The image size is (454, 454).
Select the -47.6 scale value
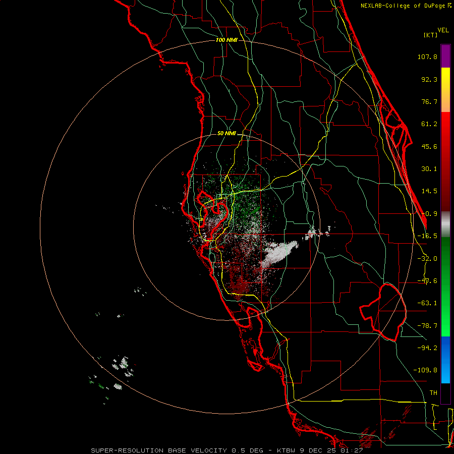pyautogui.click(x=427, y=281)
